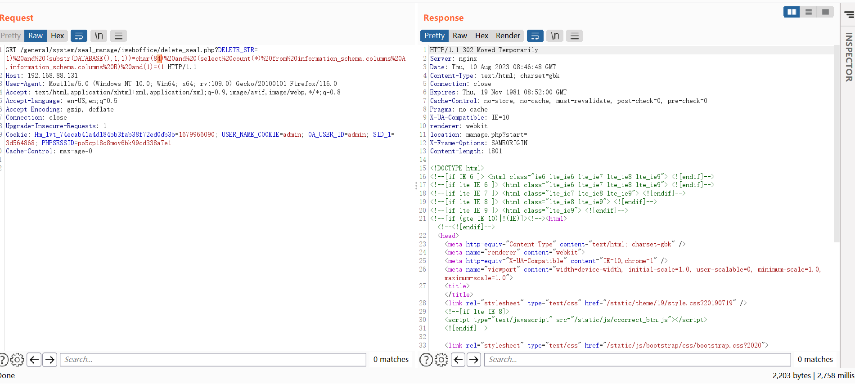Click Content-Length: 1801 response header
This screenshot has width=855, height=384.
[466, 151]
